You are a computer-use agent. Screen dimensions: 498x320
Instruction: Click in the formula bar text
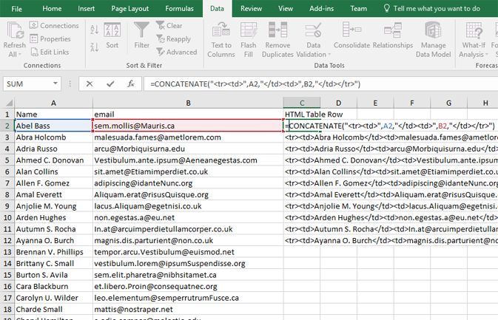[x=255, y=84]
